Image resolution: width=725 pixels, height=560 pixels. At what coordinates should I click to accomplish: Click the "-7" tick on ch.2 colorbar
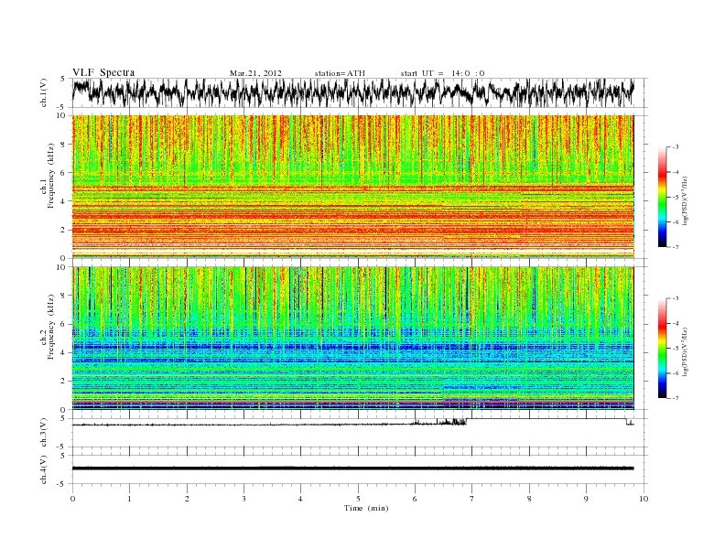click(675, 398)
